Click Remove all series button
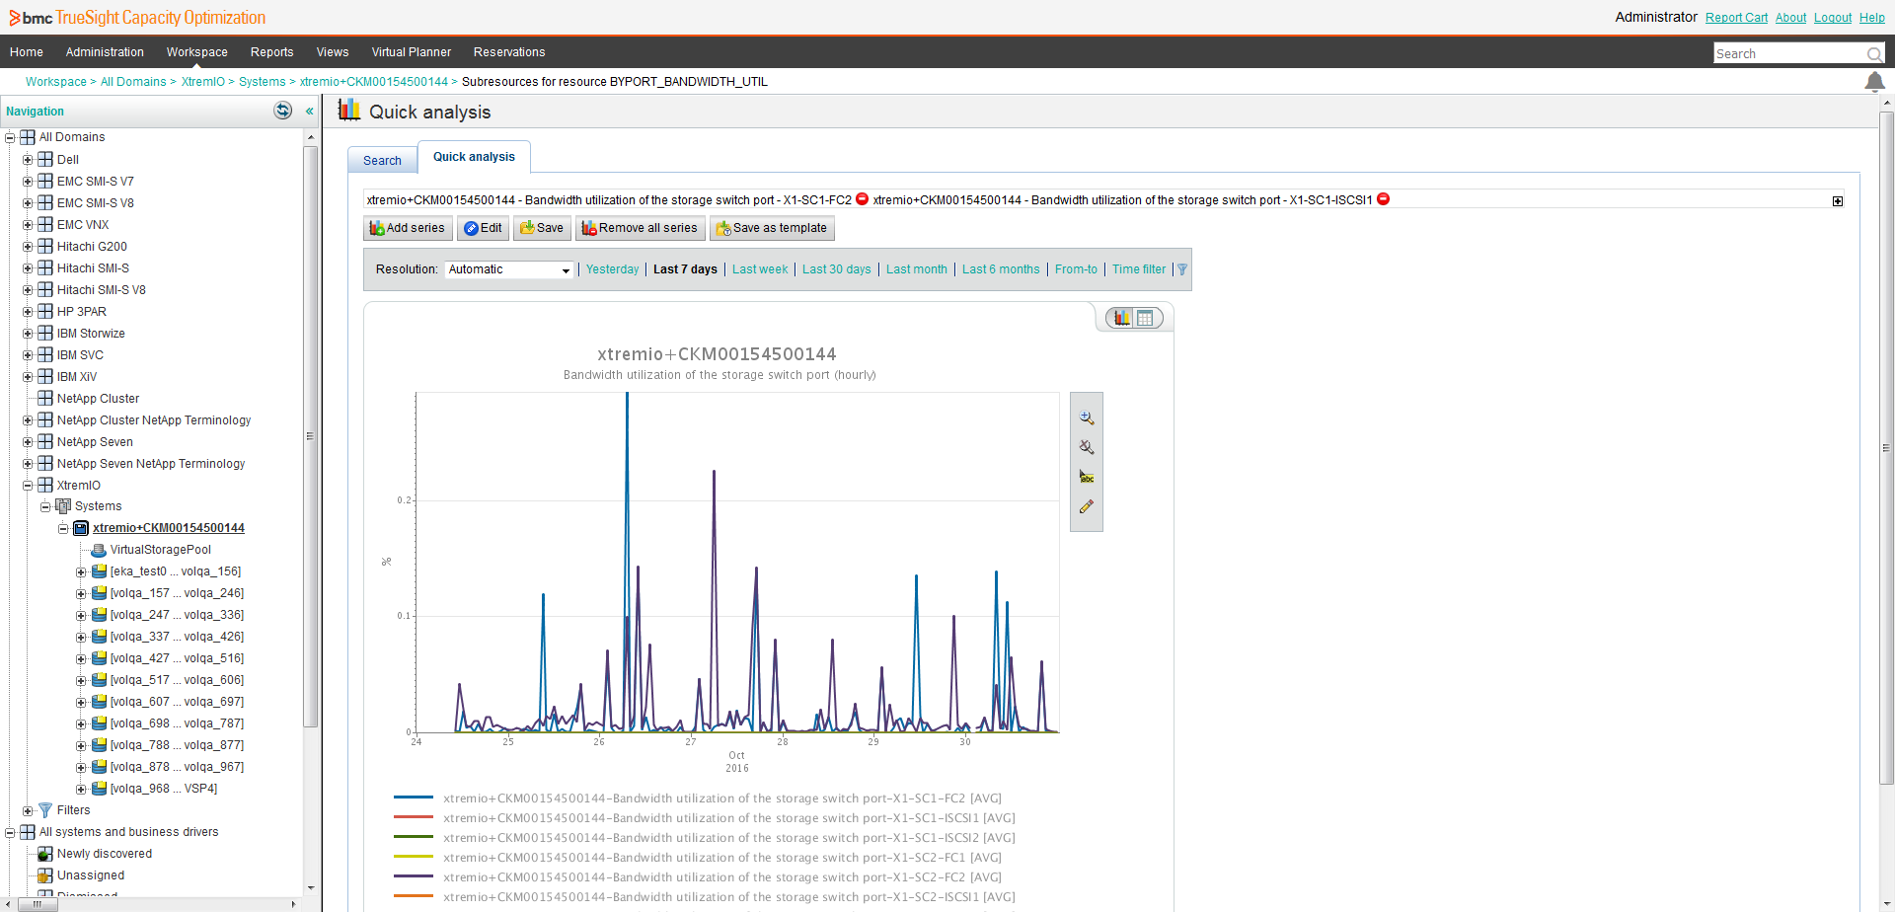The height and width of the screenshot is (912, 1895). tap(640, 228)
